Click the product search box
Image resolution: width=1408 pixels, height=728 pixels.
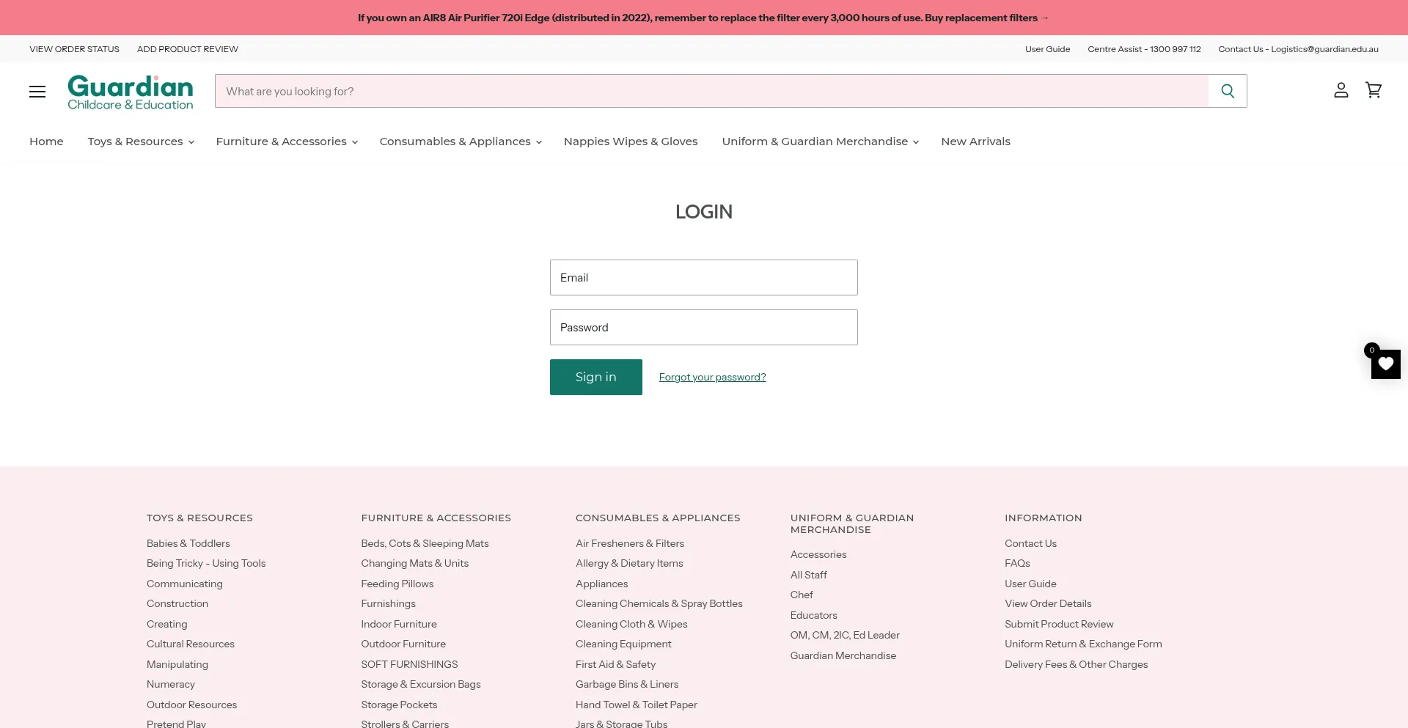[711, 91]
